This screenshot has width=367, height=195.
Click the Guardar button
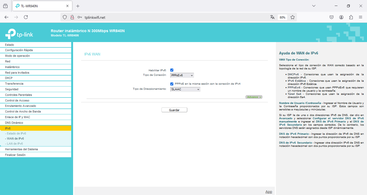174,110
